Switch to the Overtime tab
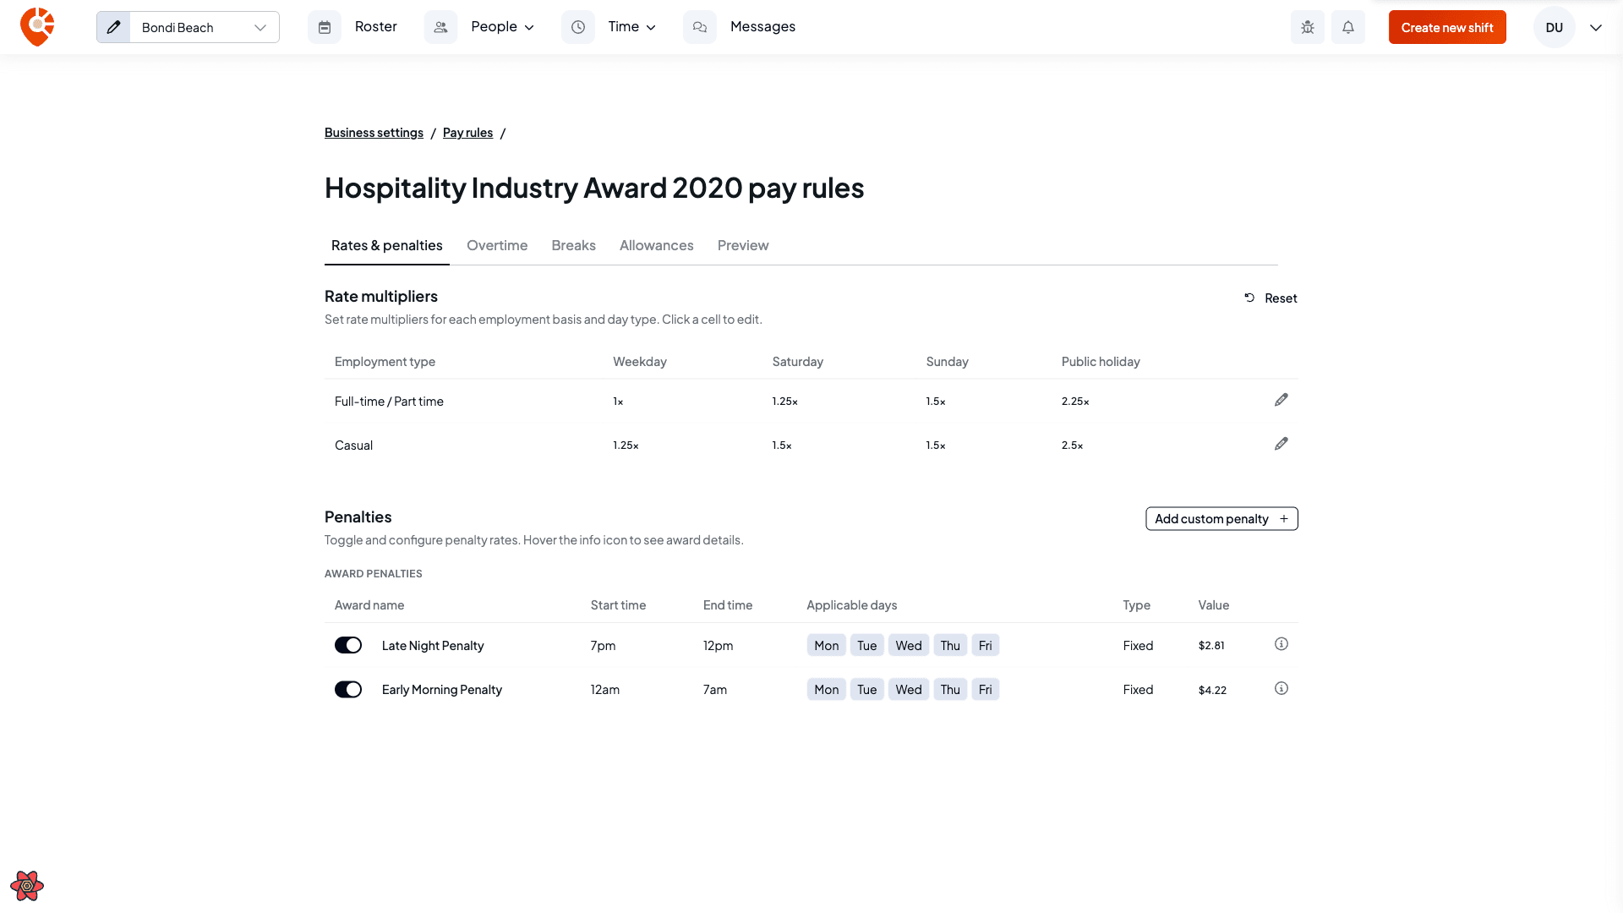 coord(497,245)
